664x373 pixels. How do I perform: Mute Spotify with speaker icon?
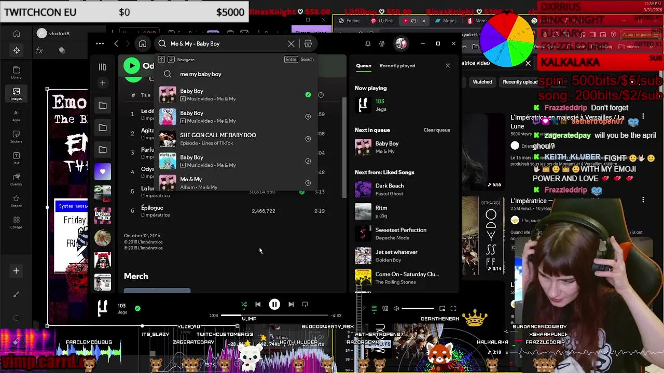(396, 309)
